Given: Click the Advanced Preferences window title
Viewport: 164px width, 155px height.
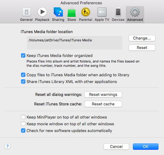Looking at the screenshot, I should pos(81,3).
